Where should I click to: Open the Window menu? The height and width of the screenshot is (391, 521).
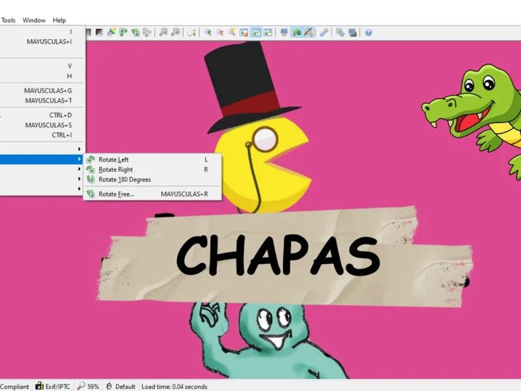click(x=34, y=20)
